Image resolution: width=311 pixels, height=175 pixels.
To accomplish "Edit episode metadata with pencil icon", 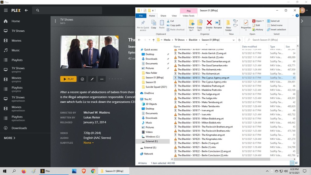I will [x=92, y=79].
